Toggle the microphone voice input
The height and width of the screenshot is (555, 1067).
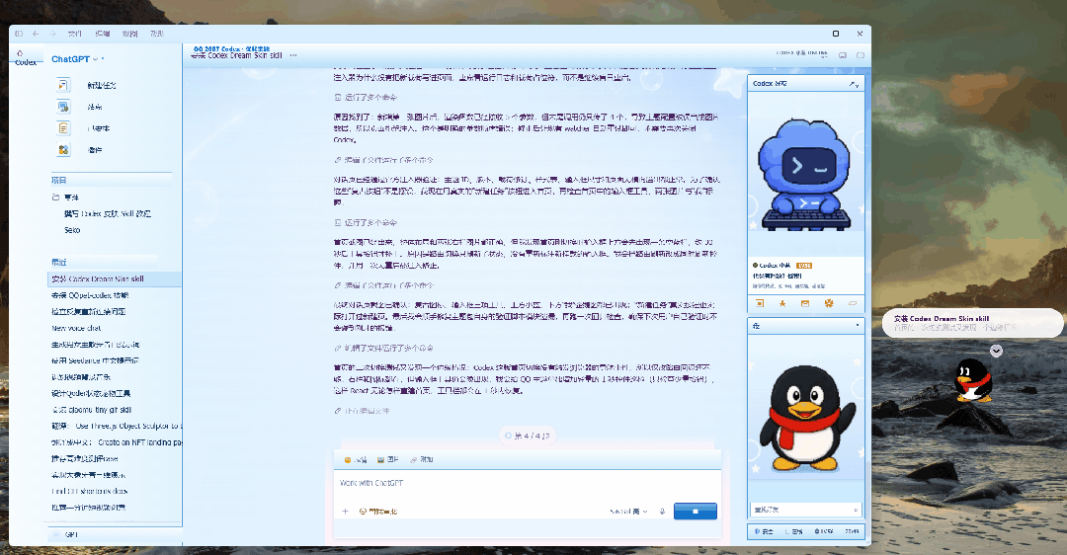point(662,512)
